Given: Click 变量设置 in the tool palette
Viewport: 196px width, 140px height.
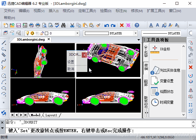Looking at the screenshot, I should pos(162,81).
